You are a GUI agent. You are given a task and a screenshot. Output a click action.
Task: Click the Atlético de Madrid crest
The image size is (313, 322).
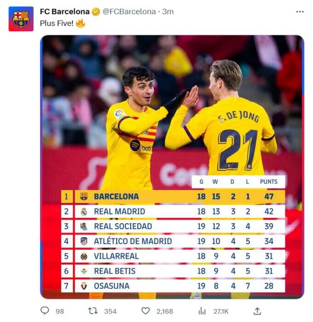(84, 241)
